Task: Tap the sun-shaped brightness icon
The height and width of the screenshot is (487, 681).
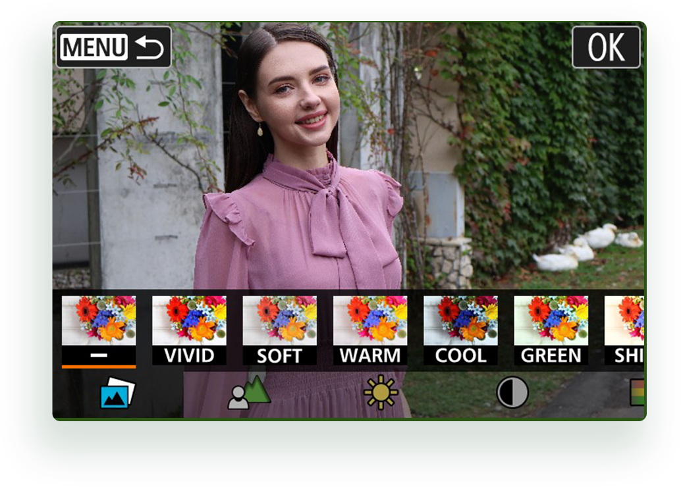Action: [381, 393]
